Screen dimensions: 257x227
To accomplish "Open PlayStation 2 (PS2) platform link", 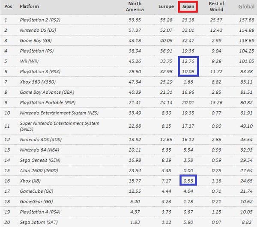I will click(40, 20).
